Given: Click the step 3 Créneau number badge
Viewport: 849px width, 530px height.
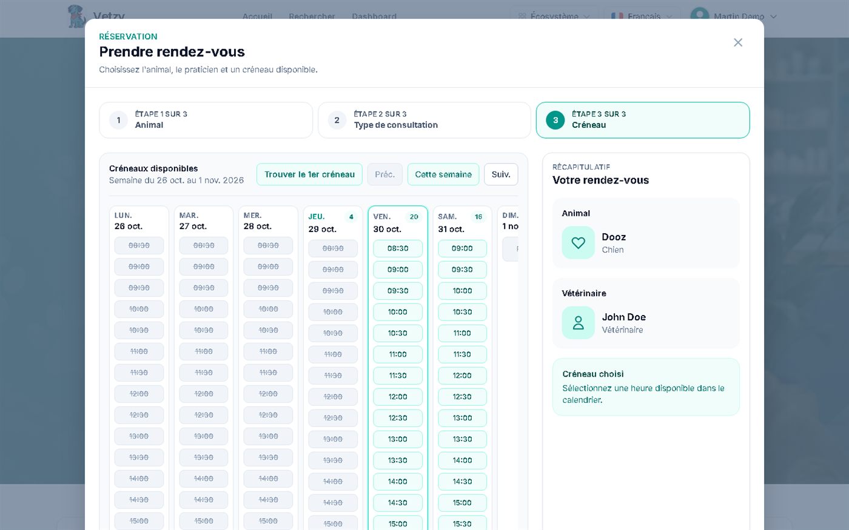Looking at the screenshot, I should tap(555, 120).
